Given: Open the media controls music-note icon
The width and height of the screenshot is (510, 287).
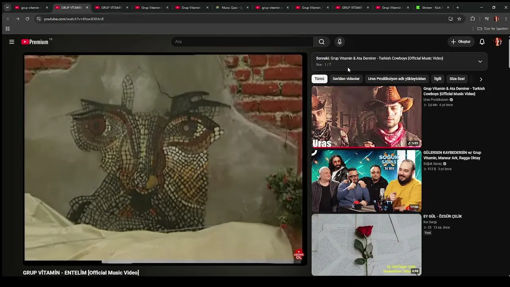Looking at the screenshot, I should click(486, 19).
